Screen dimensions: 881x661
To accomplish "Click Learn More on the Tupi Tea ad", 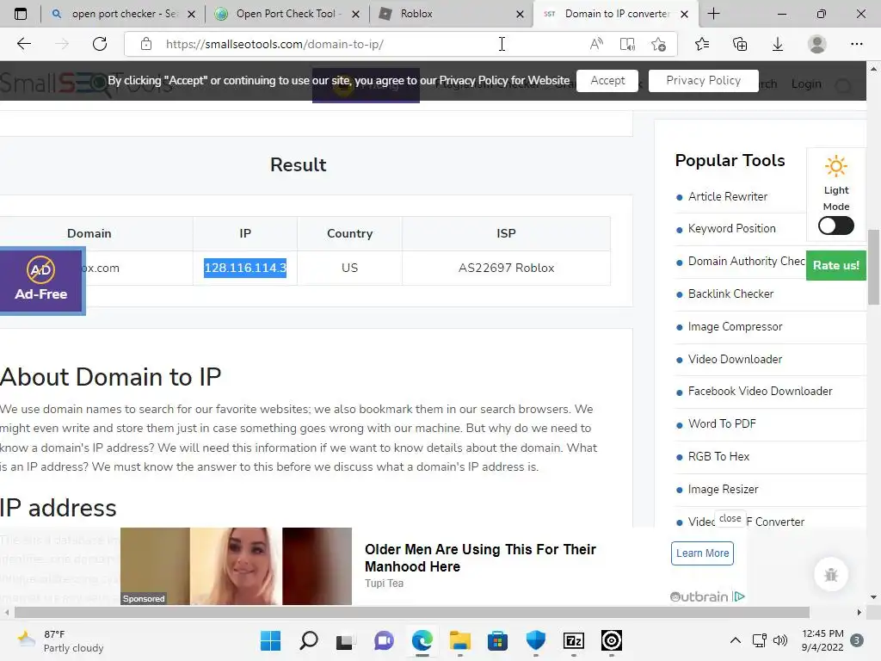I will tap(702, 553).
